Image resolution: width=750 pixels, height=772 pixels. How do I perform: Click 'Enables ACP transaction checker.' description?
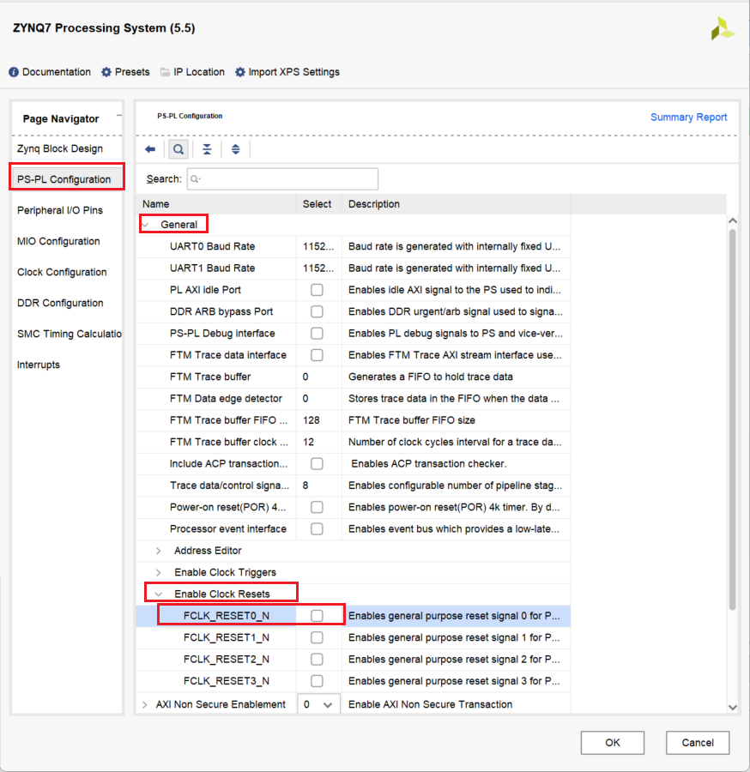coord(429,464)
